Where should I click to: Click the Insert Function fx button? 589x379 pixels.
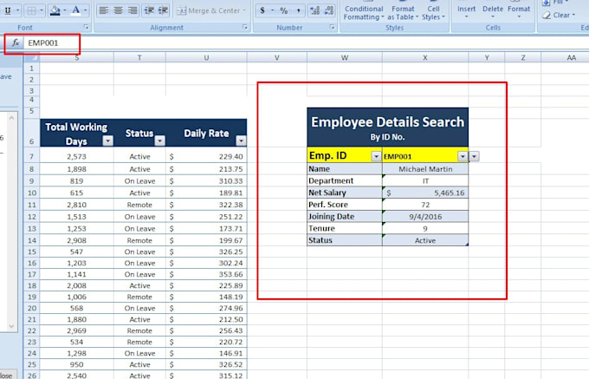[16, 42]
